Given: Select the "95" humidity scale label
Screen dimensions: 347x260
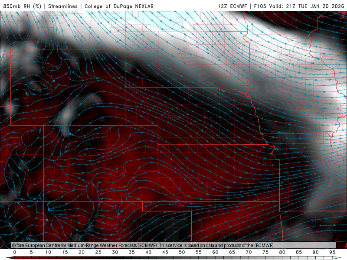Looking at the screenshot, I should pyautogui.click(x=332, y=252).
